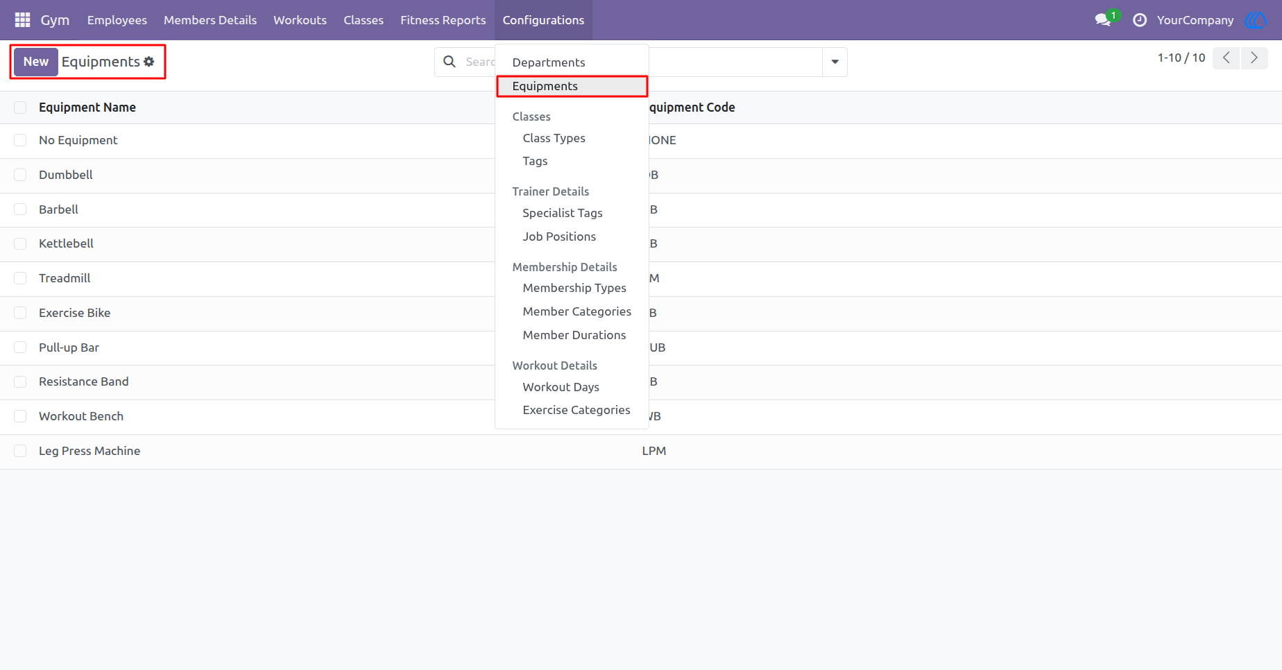Check the Treadmill row checkbox
Viewport: 1282px width, 670px height.
point(20,278)
